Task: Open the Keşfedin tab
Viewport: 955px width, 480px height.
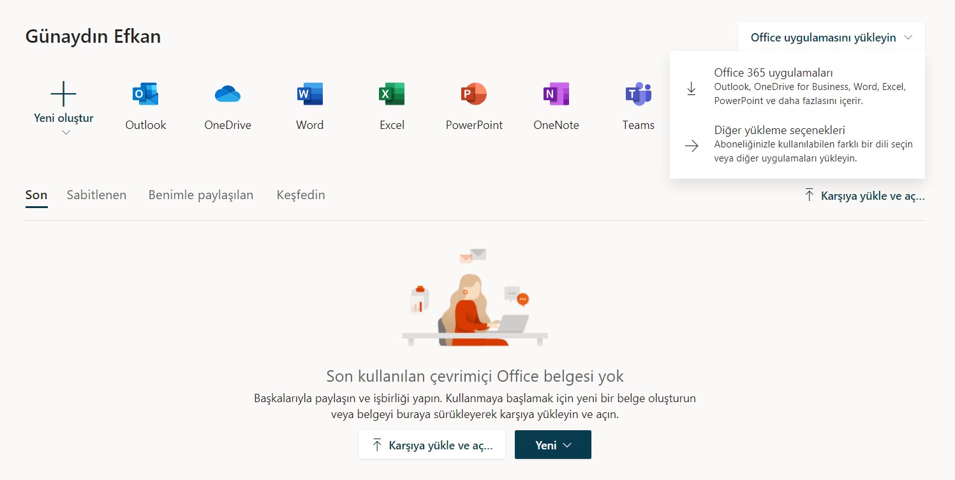Action: tap(300, 195)
